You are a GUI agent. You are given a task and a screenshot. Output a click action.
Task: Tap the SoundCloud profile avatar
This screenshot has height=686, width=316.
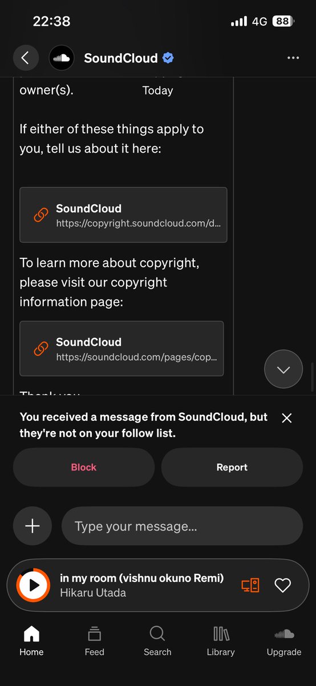[x=62, y=58]
